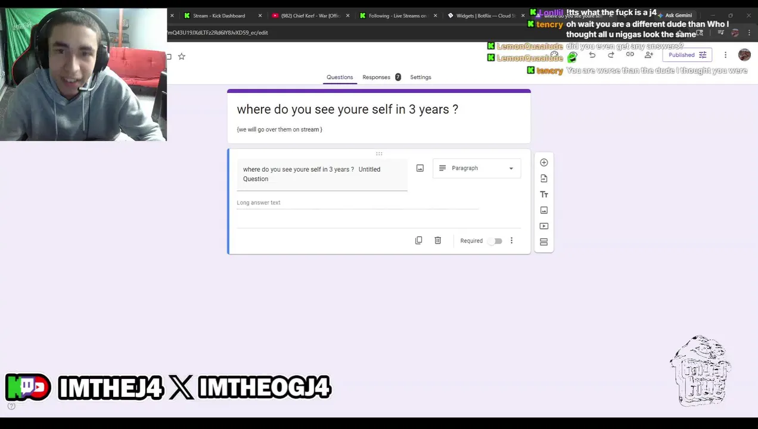
Task: Open the Settings tab
Action: (420, 77)
